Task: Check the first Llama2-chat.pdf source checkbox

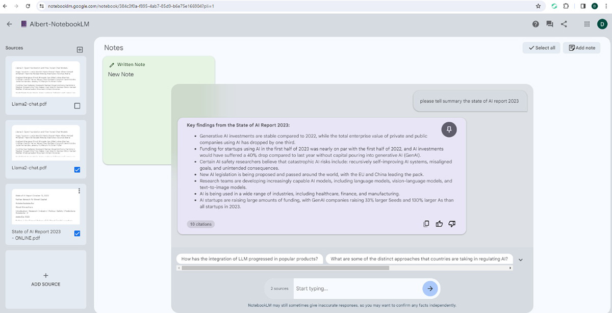Action: coord(77,106)
